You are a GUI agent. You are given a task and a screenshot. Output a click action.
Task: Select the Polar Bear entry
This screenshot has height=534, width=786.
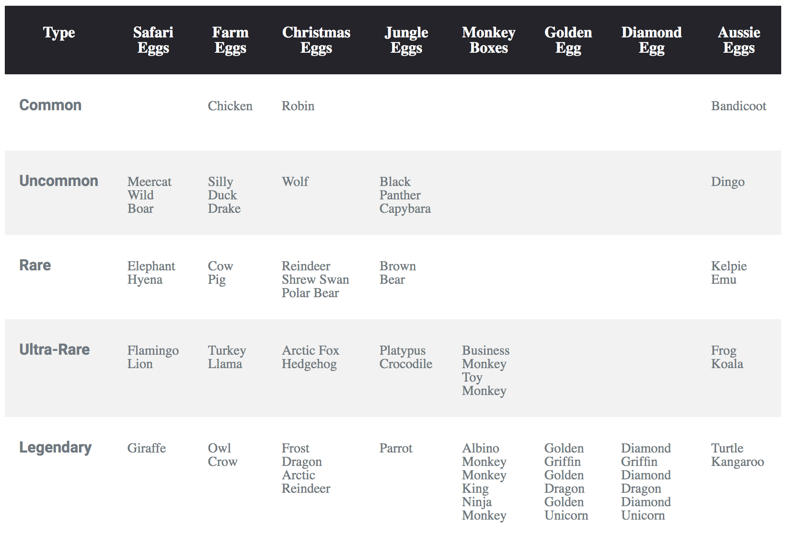coord(310,293)
